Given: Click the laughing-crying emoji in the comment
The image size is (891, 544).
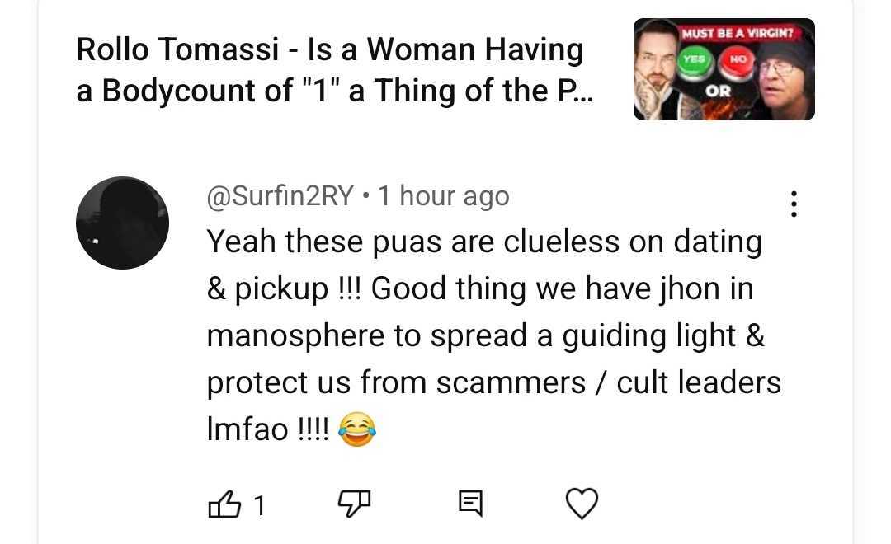Looking at the screenshot, I should click(x=357, y=429).
